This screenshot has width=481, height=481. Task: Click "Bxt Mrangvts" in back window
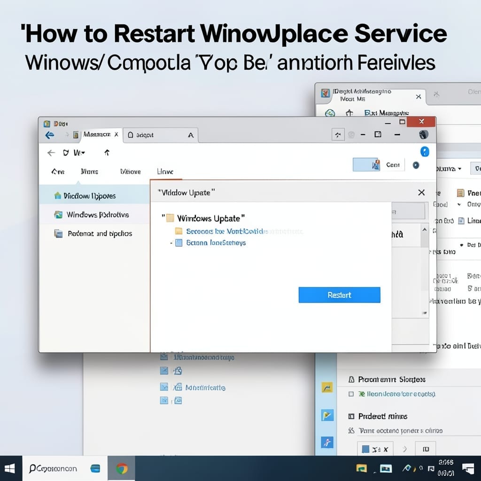386,113
